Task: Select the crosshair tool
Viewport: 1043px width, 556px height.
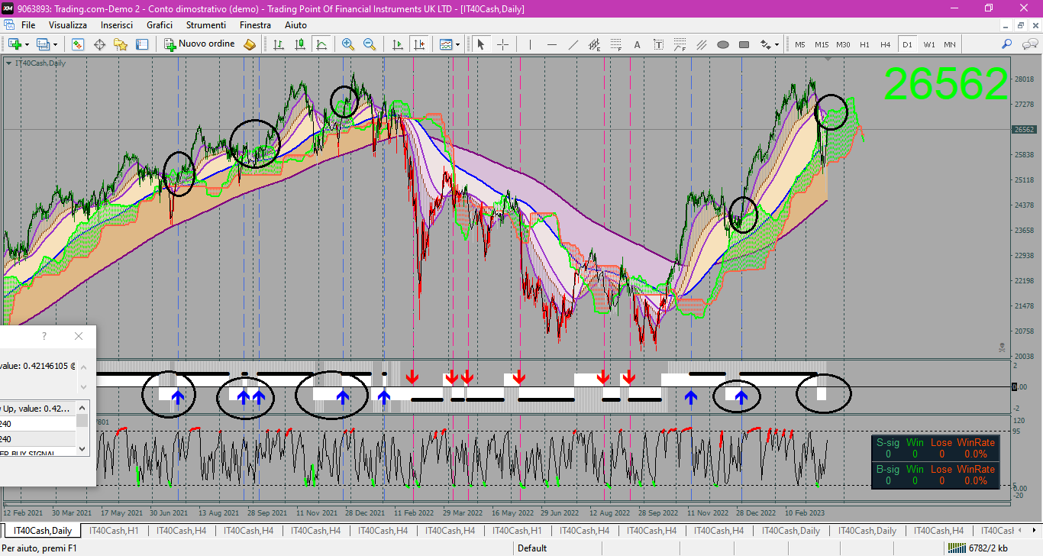Action: [502, 44]
